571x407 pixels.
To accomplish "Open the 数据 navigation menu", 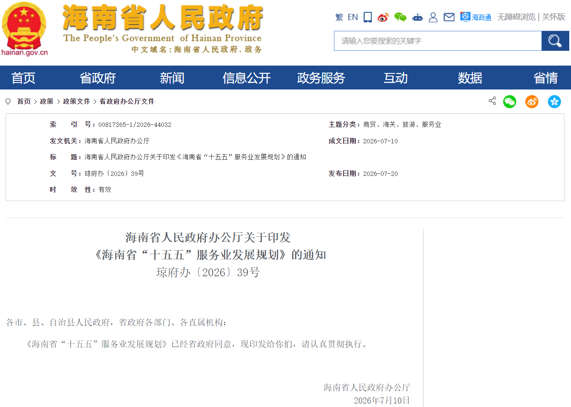I will (x=470, y=78).
